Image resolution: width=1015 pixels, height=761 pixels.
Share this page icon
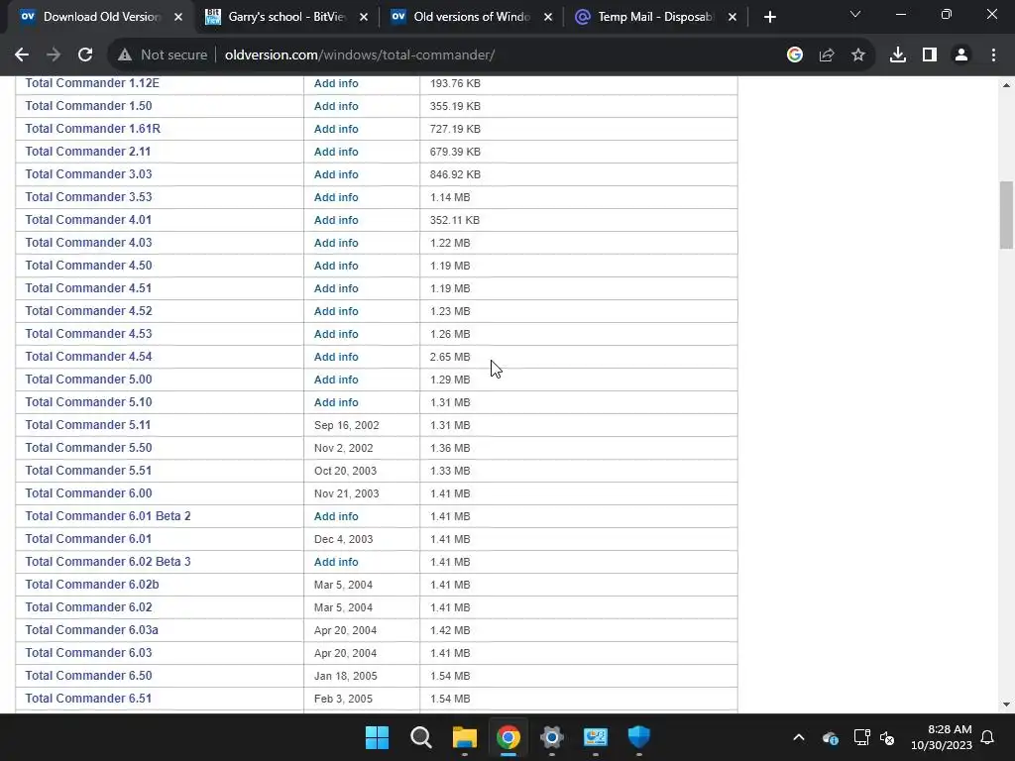point(827,55)
